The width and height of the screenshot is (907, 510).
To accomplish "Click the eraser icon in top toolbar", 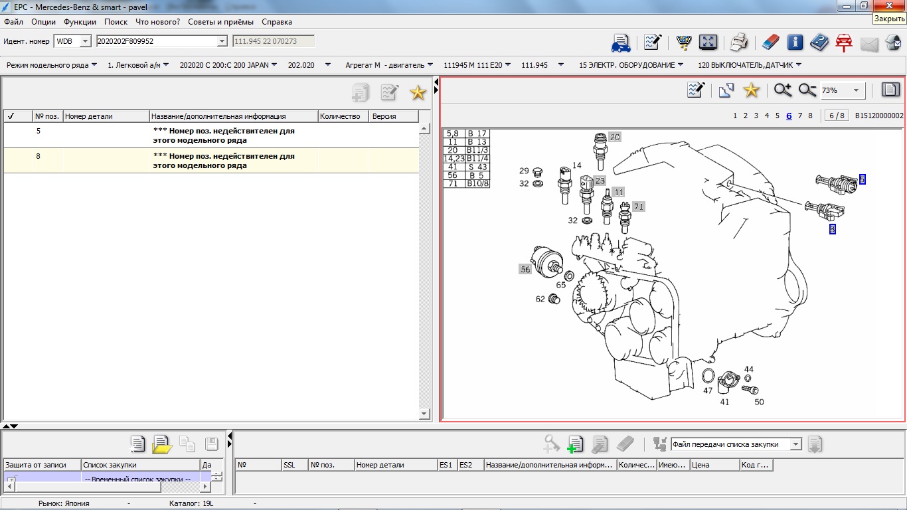I will click(x=769, y=42).
